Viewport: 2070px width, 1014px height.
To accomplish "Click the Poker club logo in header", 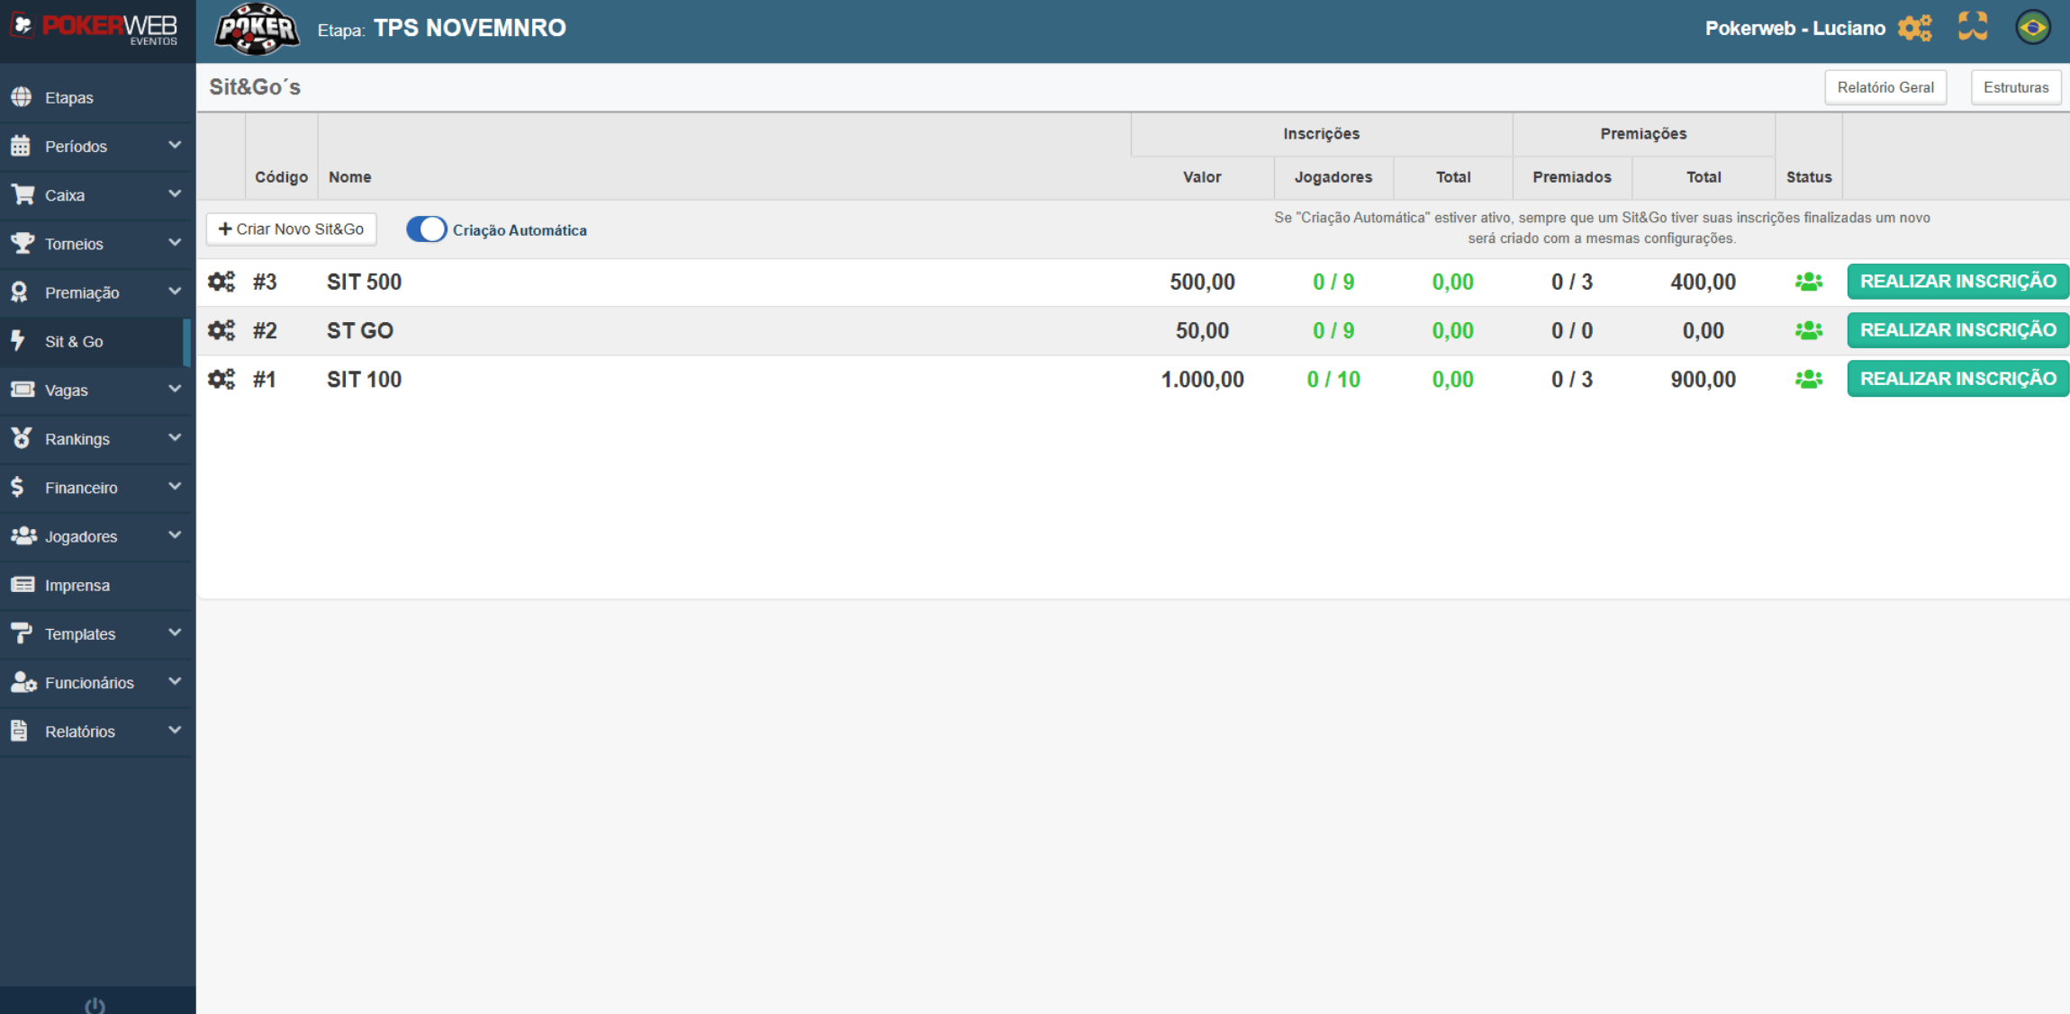I will [x=257, y=29].
